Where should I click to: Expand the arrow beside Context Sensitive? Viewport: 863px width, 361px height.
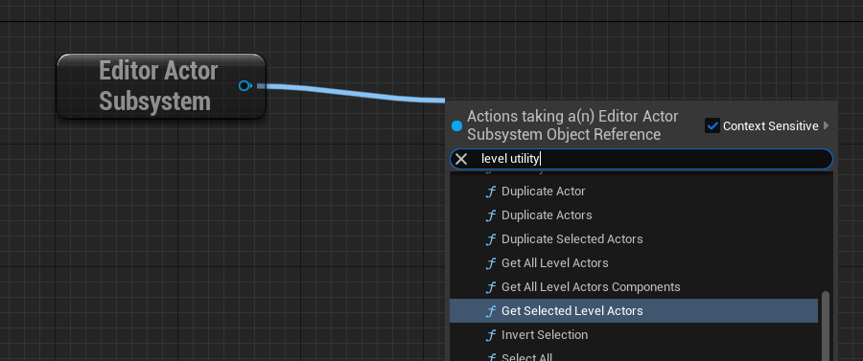pyautogui.click(x=826, y=125)
